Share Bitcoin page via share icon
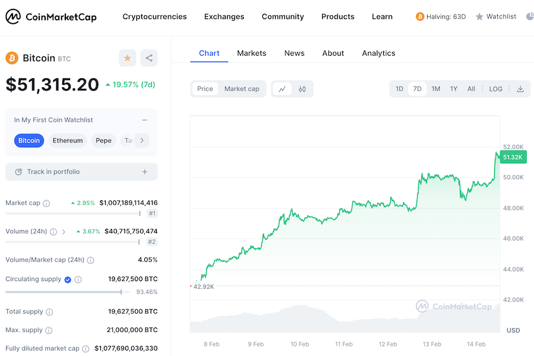This screenshot has width=534, height=356. click(x=149, y=58)
